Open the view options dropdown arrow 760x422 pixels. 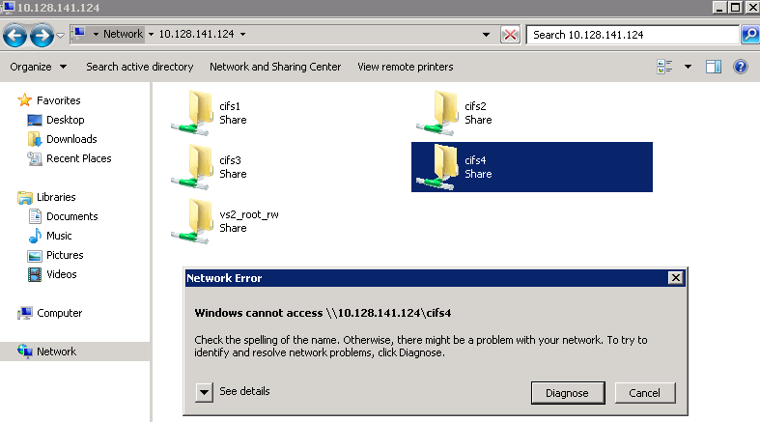(689, 67)
